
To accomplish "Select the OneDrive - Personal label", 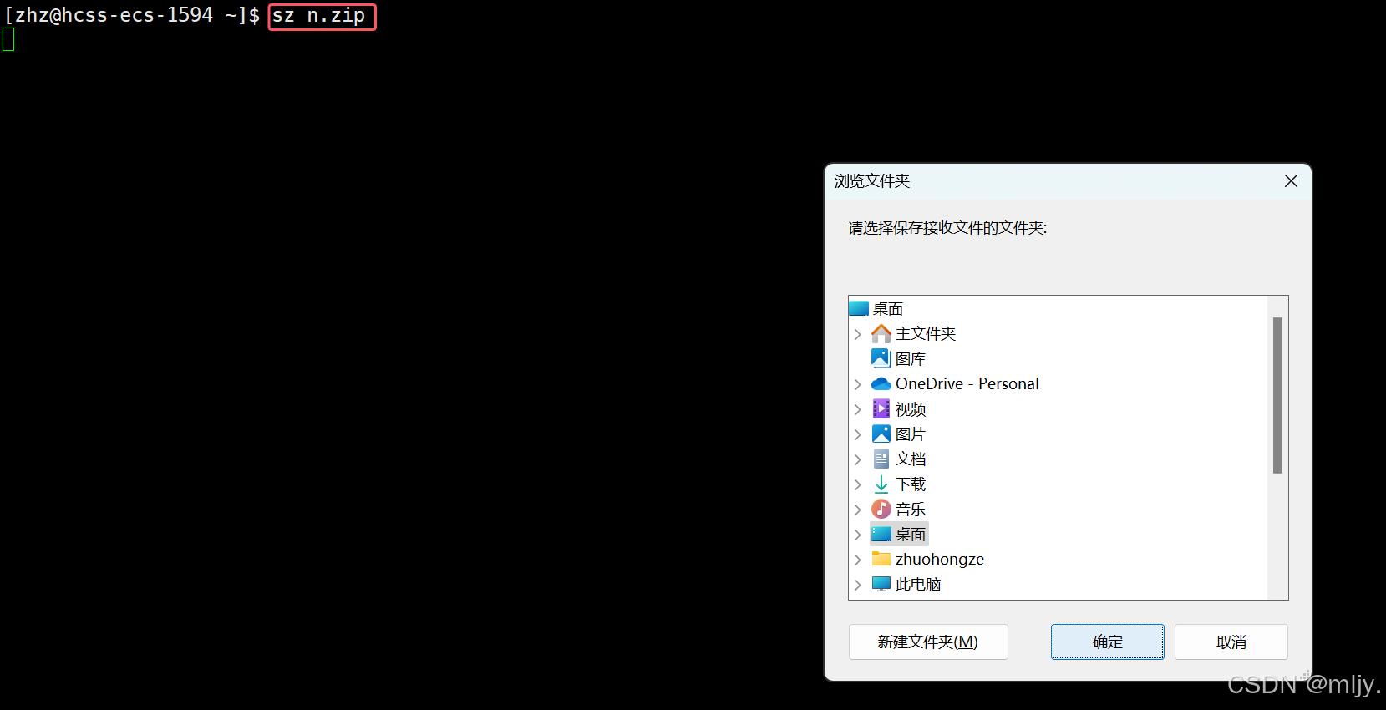I will pyautogui.click(x=967, y=383).
